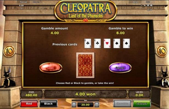This screenshot has height=109, width=169.
Task: Click the Pay in menu item
Action: pyautogui.click(x=36, y=2)
